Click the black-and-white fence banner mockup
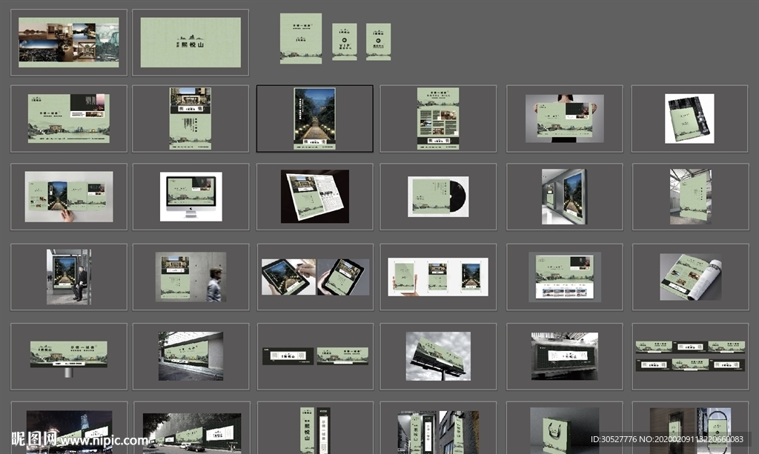Screen dimensions: 759x454 coord(564,356)
